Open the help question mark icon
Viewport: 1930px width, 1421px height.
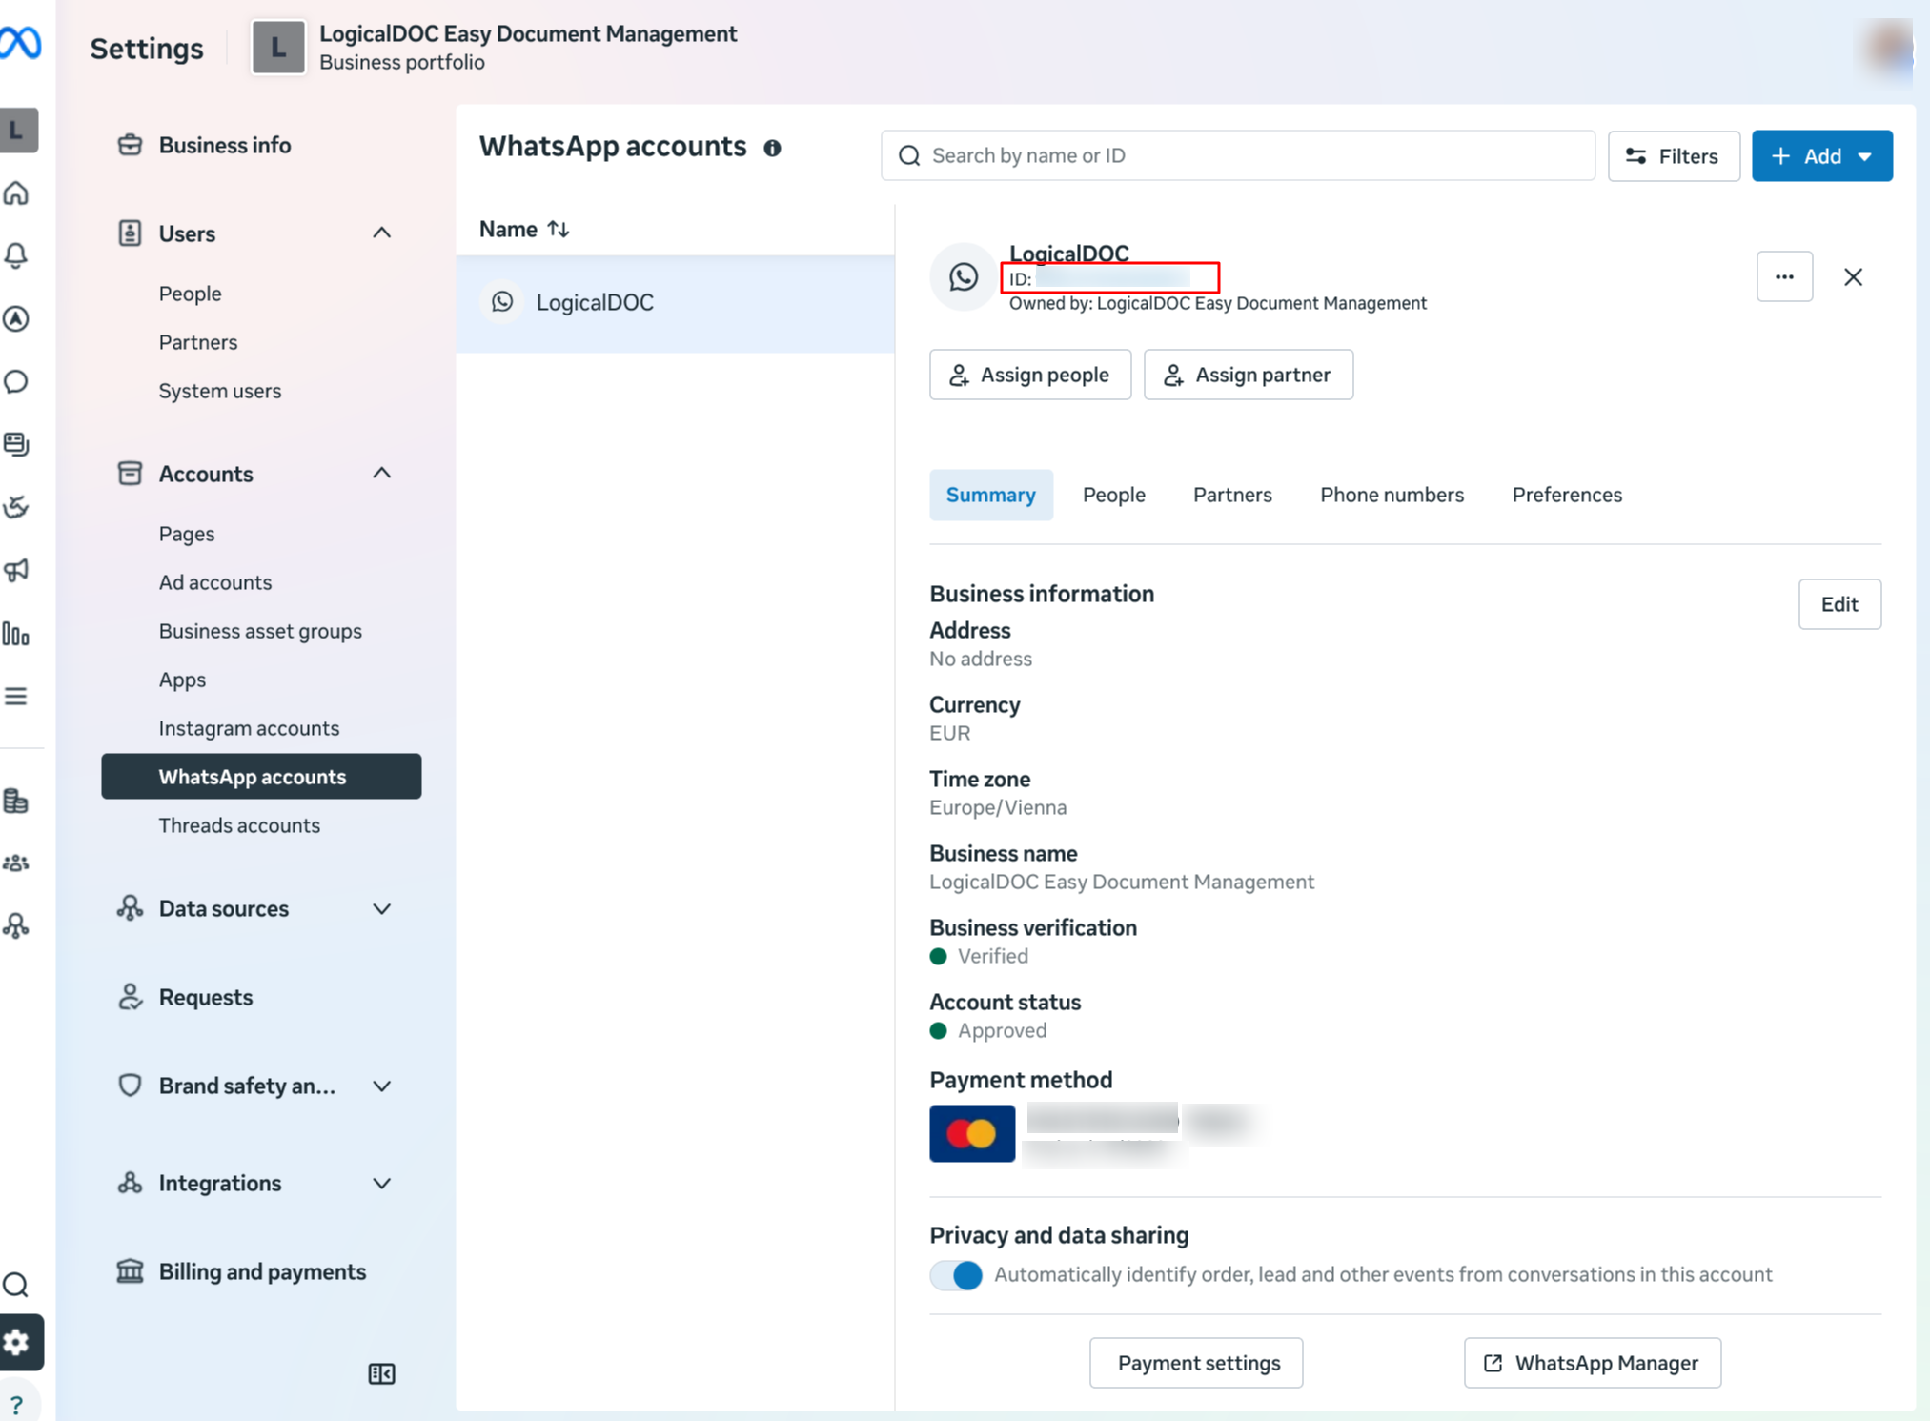click(17, 1404)
